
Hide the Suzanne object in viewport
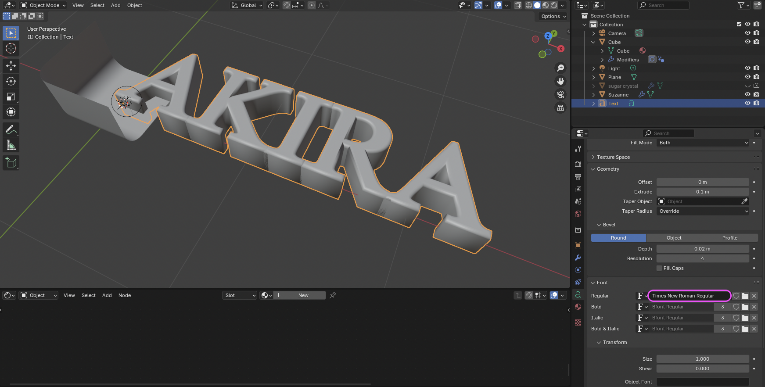tap(747, 94)
